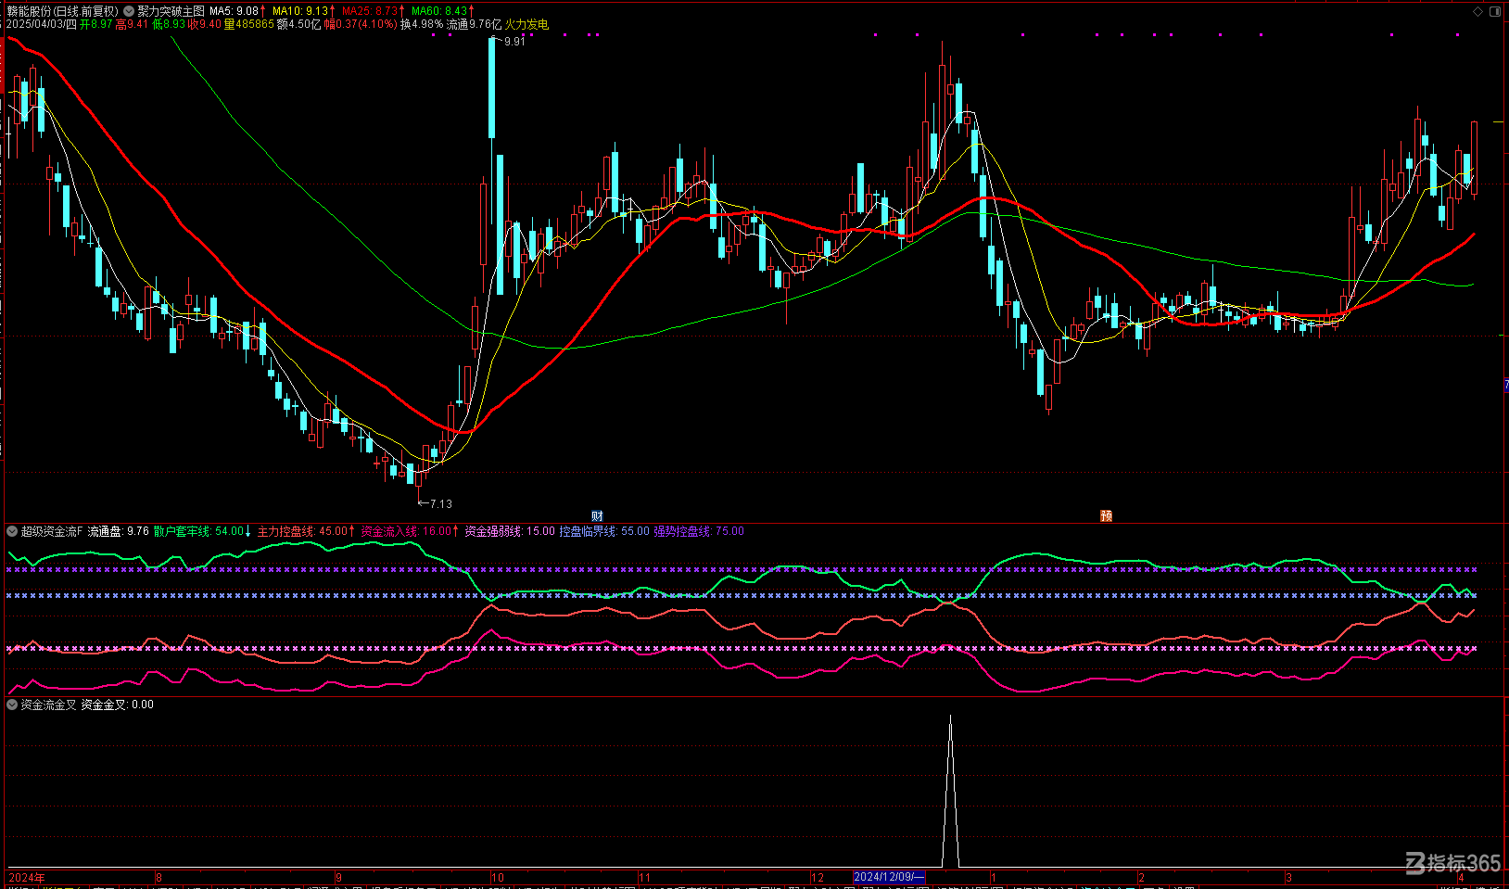This screenshot has height=889, width=1509.
Task: Click the 火力发电 sector label
Action: (526, 24)
